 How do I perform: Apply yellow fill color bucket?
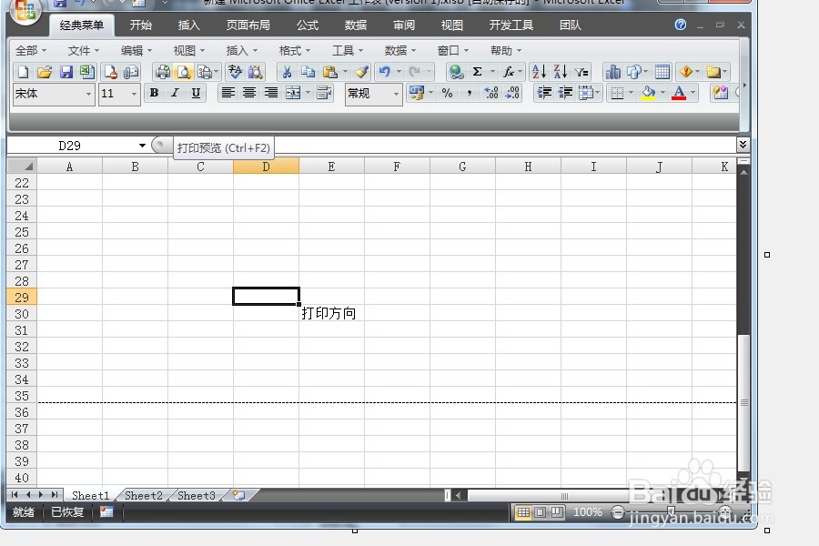(x=648, y=93)
